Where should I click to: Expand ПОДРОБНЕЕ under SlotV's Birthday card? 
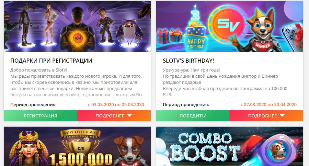point(266,116)
